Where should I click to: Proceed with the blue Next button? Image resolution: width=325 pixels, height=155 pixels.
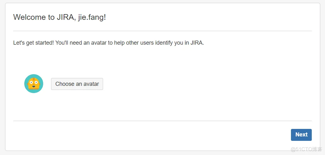301,135
